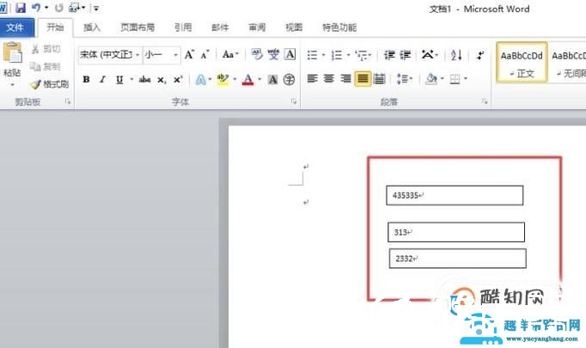Open the 字体 font dialog launcher

click(294, 101)
